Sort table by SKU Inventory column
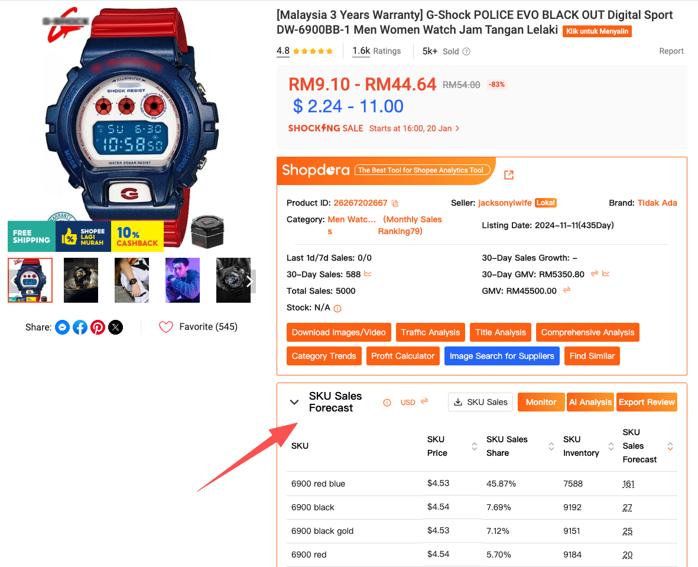The height and width of the screenshot is (567, 698). pyautogui.click(x=611, y=446)
